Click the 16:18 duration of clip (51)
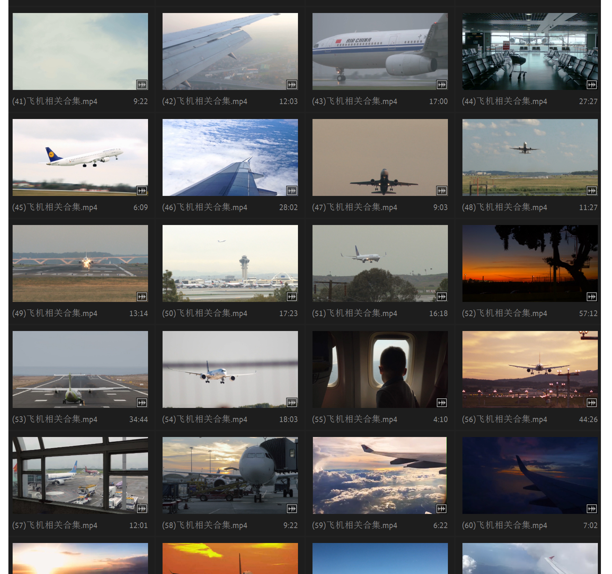 coord(438,313)
